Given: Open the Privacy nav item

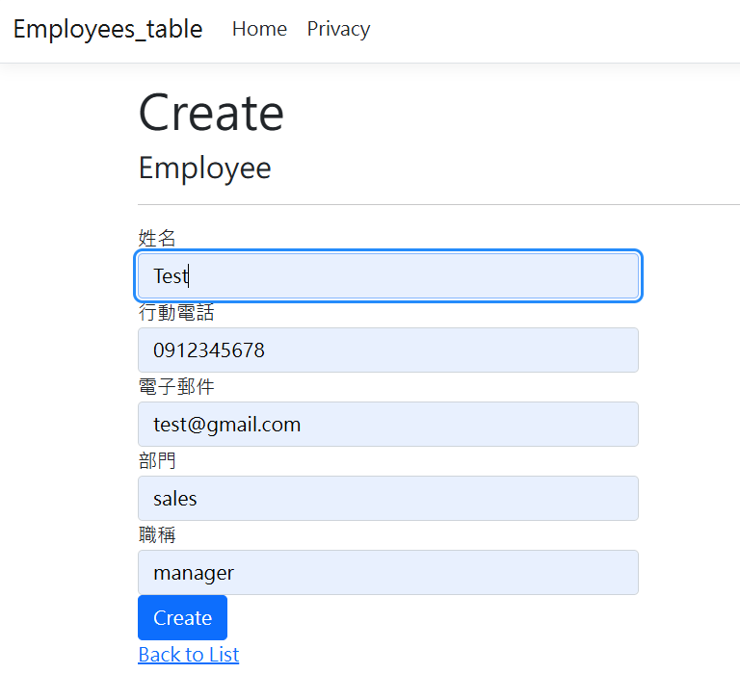Looking at the screenshot, I should pos(338,29).
